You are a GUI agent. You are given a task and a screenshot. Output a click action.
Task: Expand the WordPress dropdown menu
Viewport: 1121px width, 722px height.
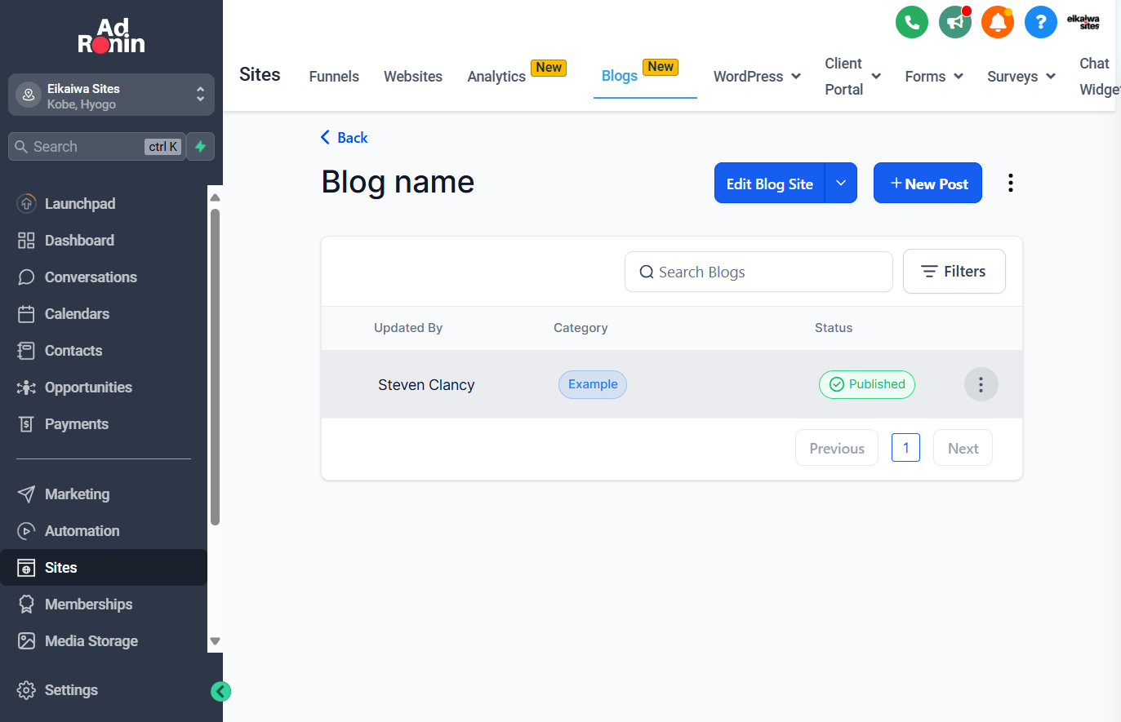(757, 77)
